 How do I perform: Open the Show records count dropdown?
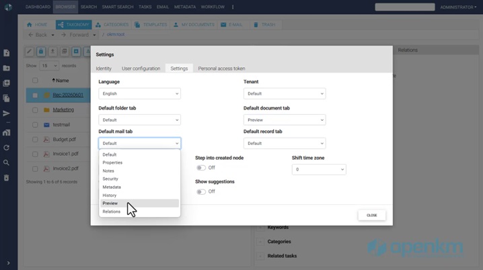point(48,66)
